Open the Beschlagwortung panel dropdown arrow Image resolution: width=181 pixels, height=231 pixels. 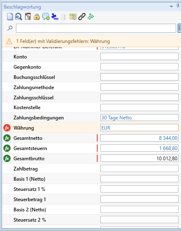click(171, 7)
